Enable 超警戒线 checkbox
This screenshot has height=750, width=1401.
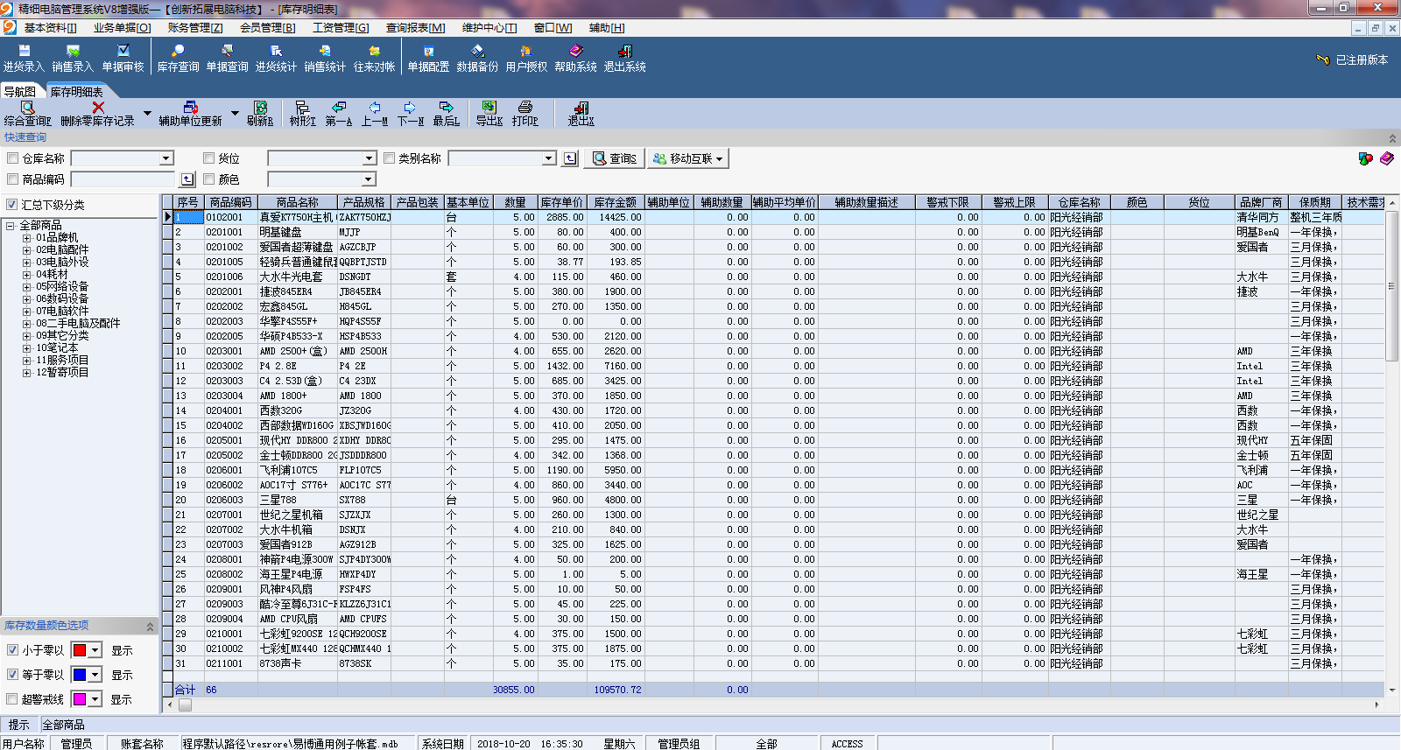(12, 699)
